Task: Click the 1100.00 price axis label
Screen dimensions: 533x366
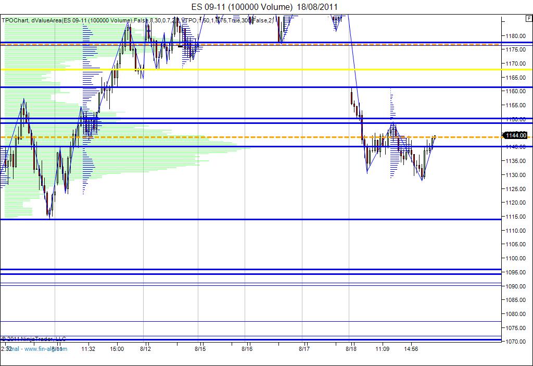Action: tap(516, 258)
